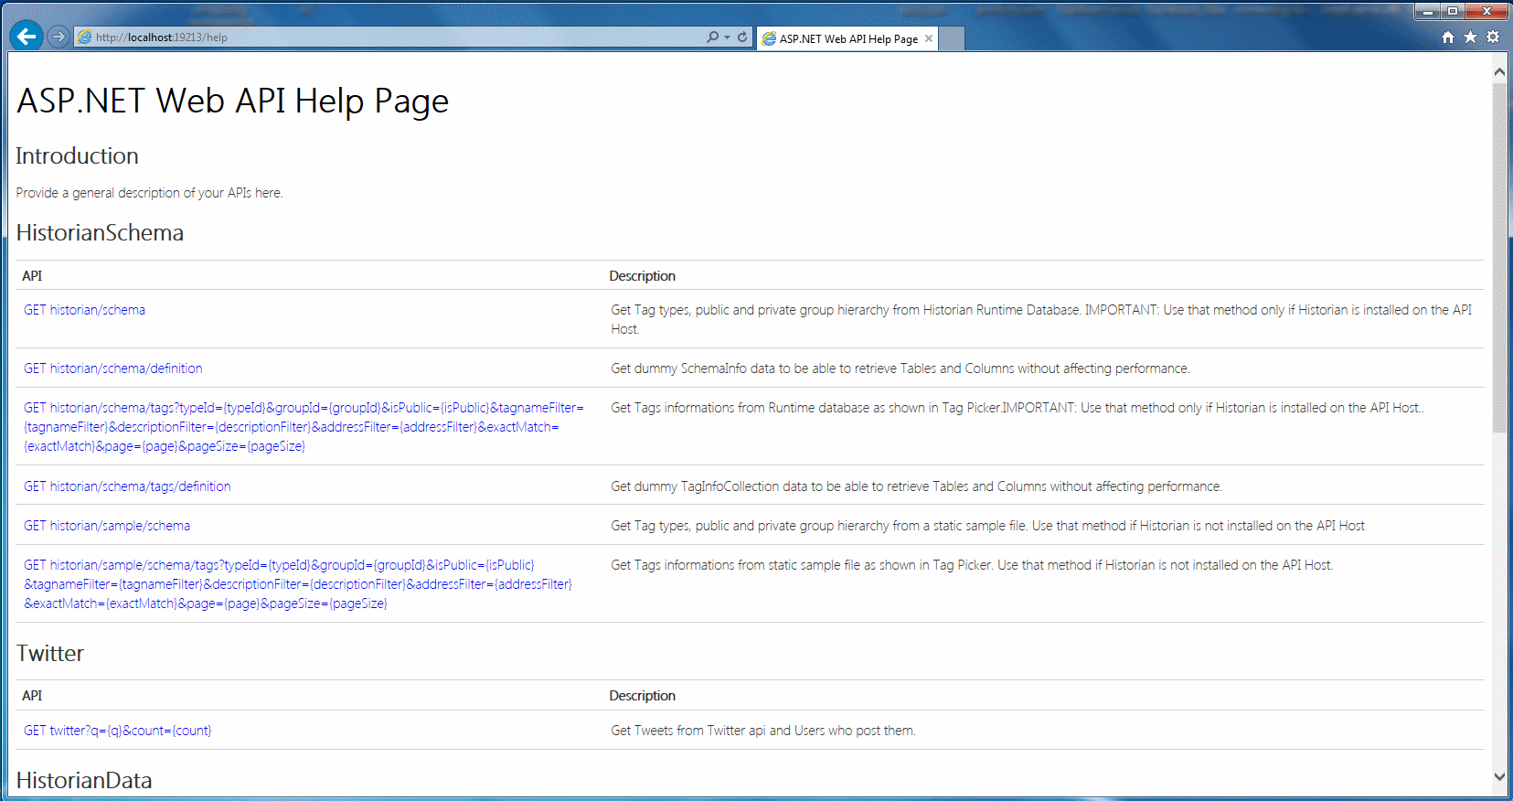1513x801 pixels.
Task: Open the GET historian/sample/schema link
Action: tap(107, 526)
